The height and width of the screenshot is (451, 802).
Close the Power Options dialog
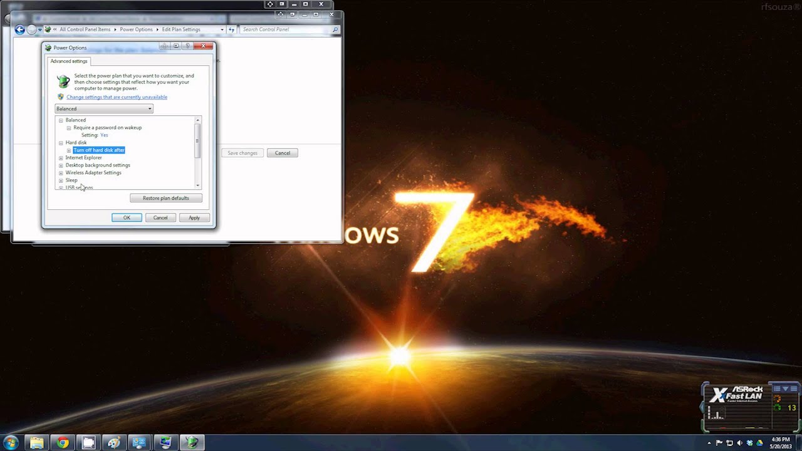coord(203,46)
